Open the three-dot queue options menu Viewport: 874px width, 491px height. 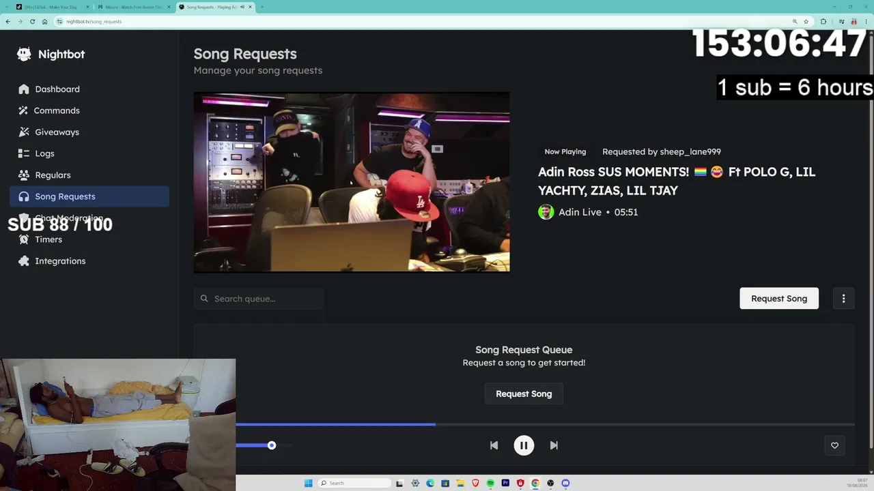pyautogui.click(x=843, y=299)
